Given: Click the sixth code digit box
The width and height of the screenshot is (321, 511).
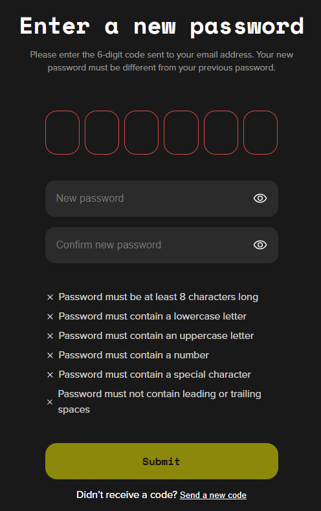Looking at the screenshot, I should (260, 133).
